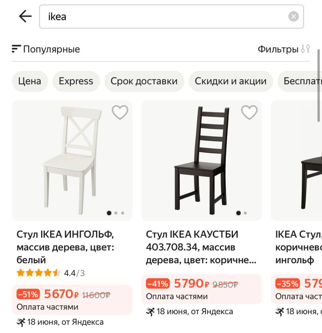Clear the ikea search query with the X icon
The width and height of the screenshot is (322, 333).
coord(293,16)
